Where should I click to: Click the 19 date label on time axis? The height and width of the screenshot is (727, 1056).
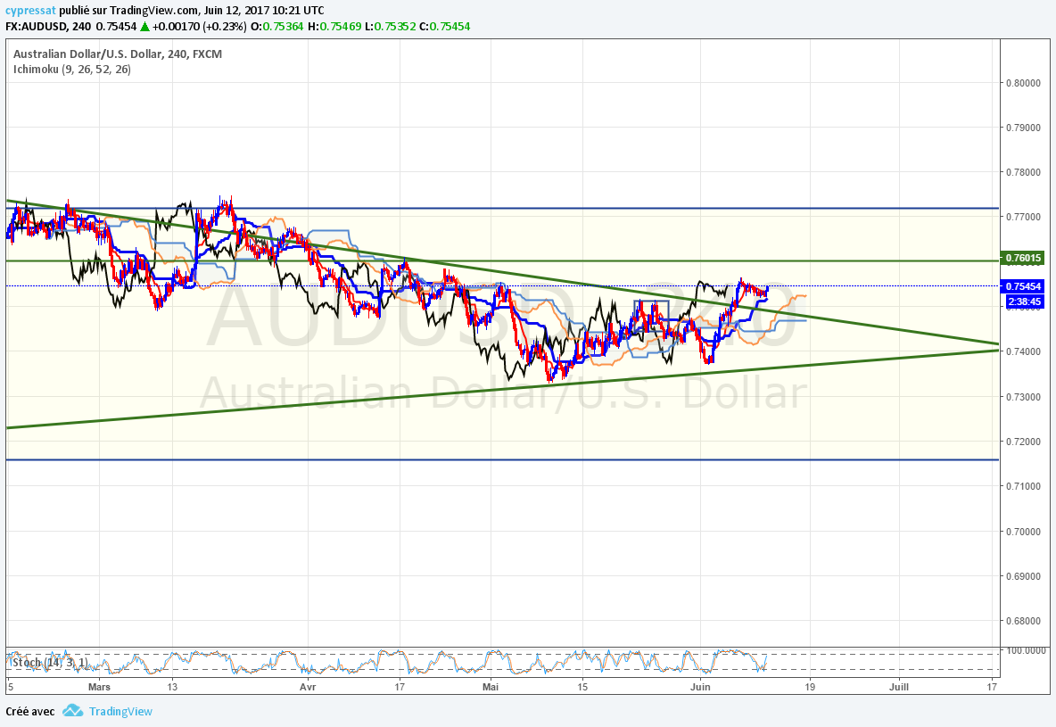(810, 687)
